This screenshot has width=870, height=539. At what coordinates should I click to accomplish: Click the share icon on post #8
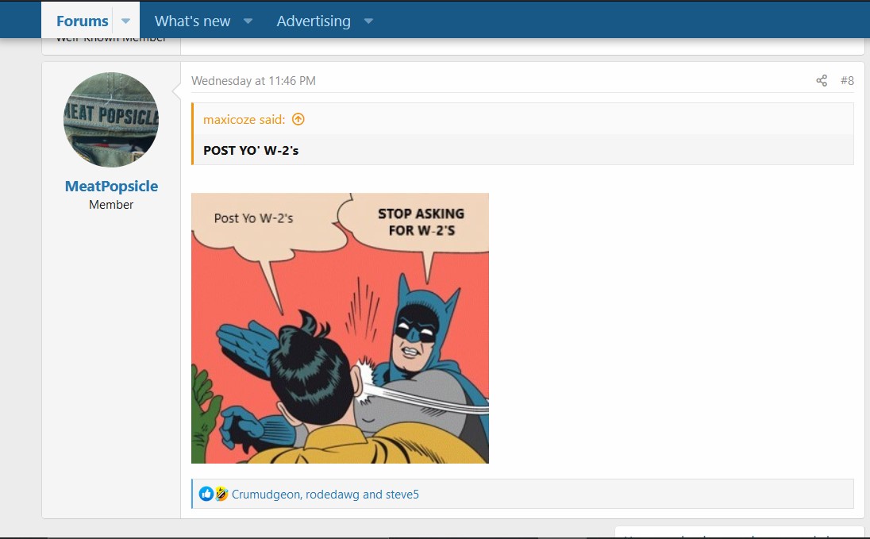tap(822, 81)
